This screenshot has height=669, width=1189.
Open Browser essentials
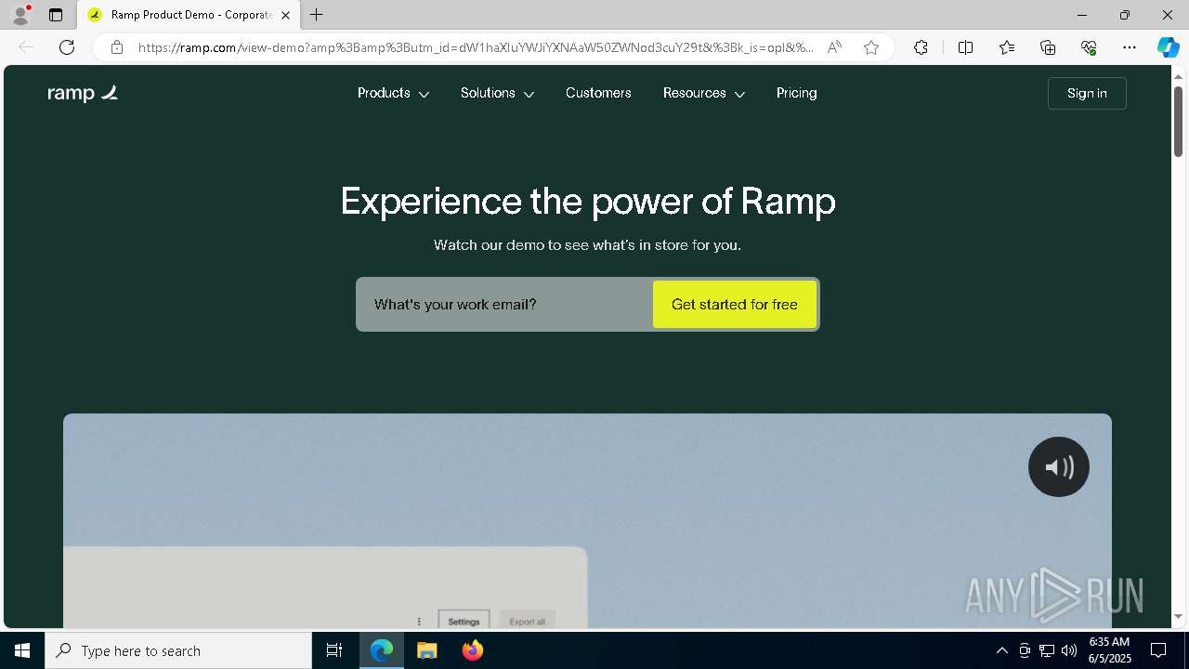click(1089, 47)
